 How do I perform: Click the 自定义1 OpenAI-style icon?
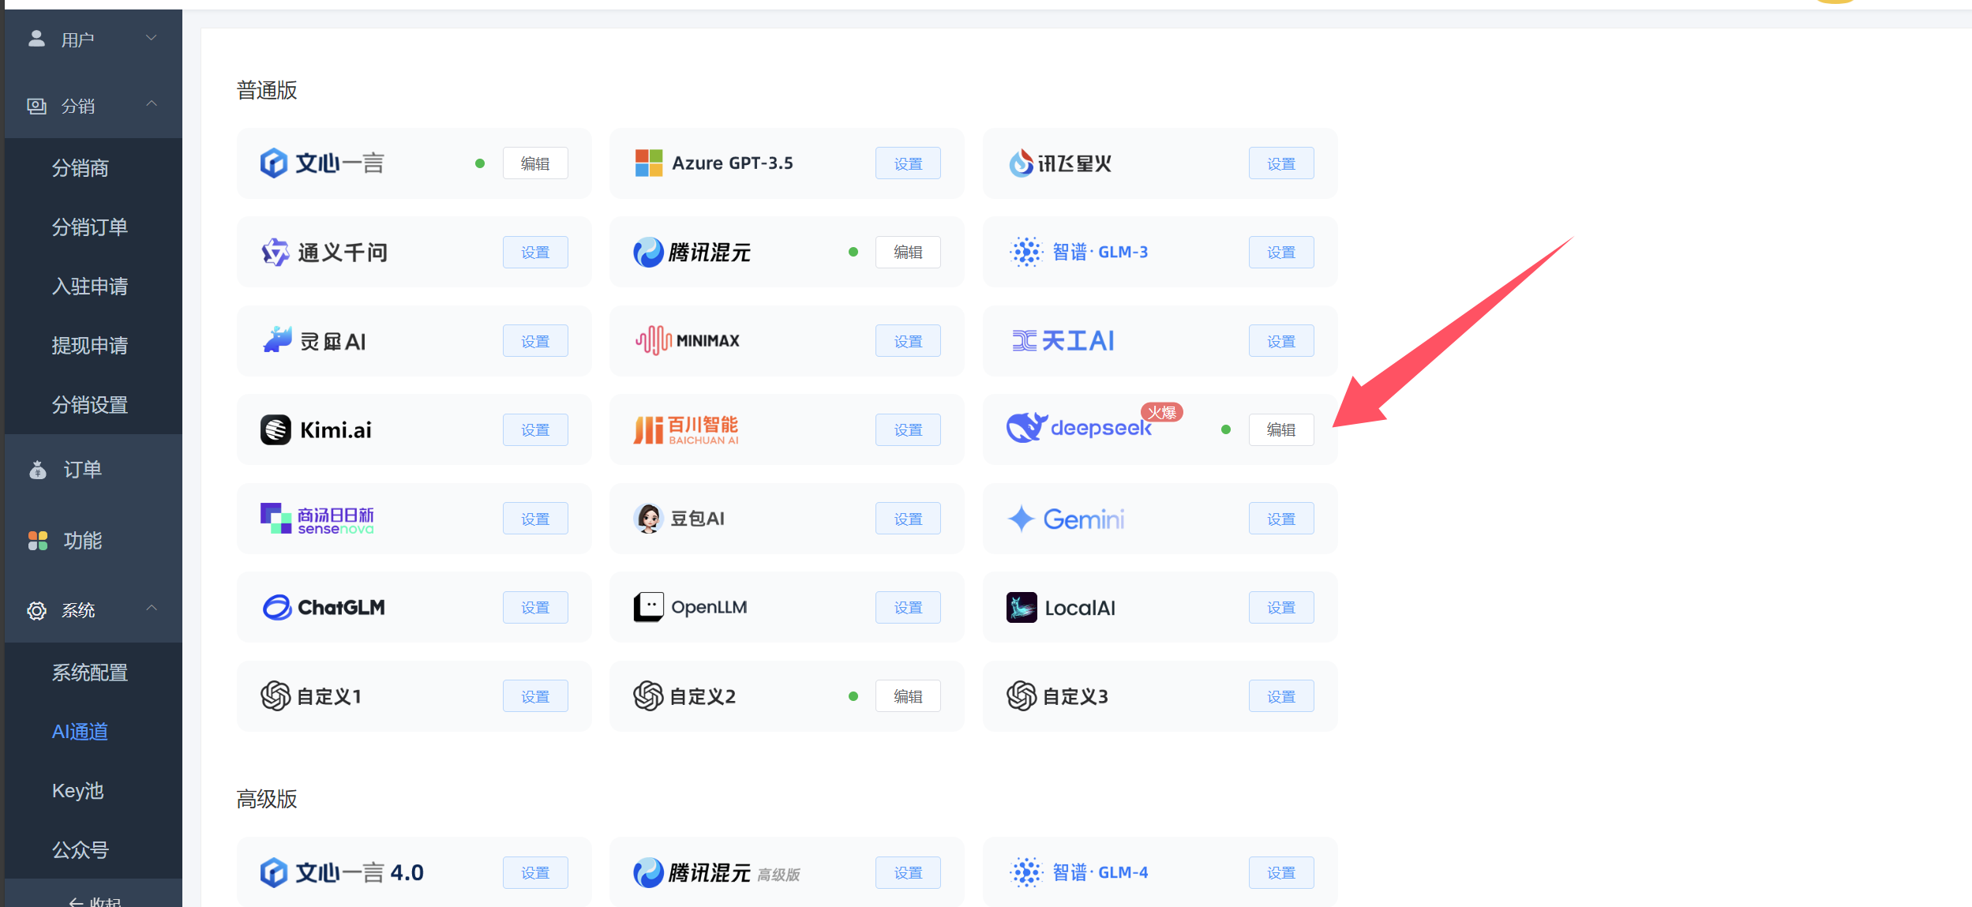coord(276,696)
